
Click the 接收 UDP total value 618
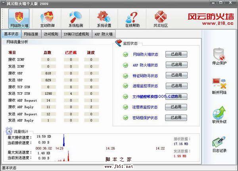[48, 73]
